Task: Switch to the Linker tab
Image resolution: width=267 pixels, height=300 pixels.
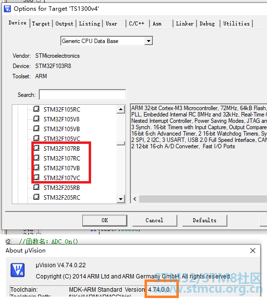Action: 185,23
